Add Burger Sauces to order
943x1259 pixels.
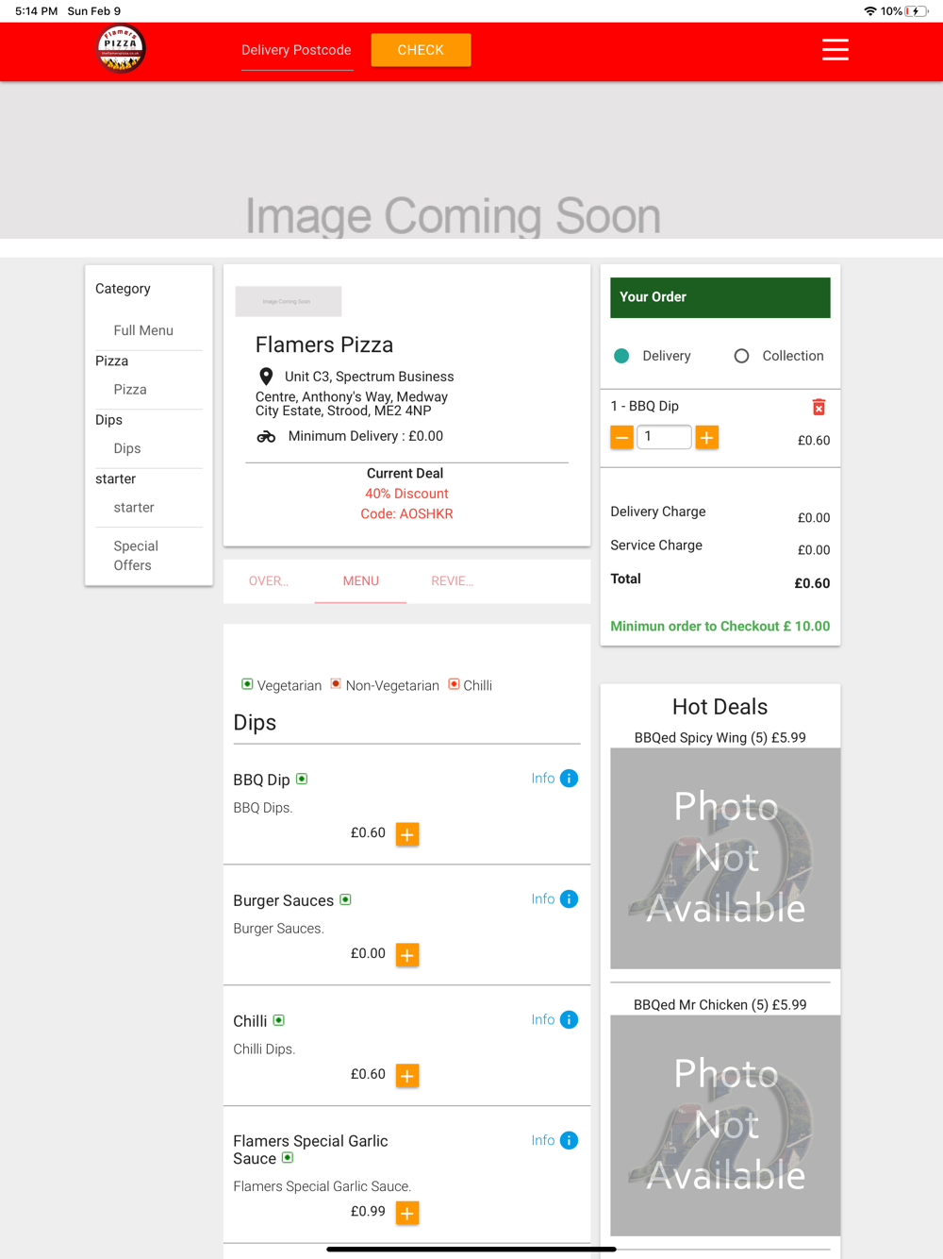[407, 955]
